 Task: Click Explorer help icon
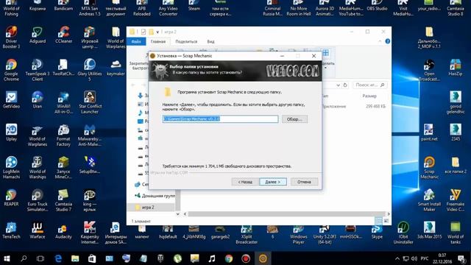click(x=388, y=41)
